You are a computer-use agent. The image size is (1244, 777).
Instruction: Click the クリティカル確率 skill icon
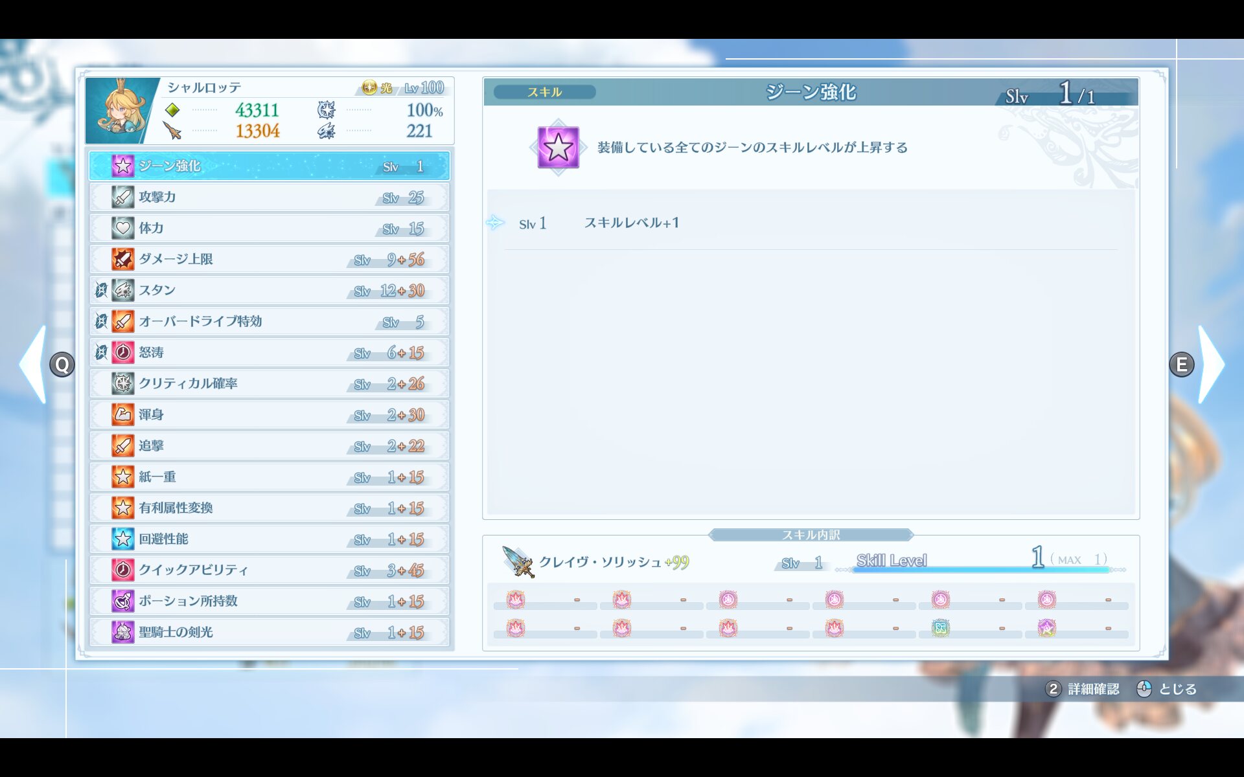point(122,383)
